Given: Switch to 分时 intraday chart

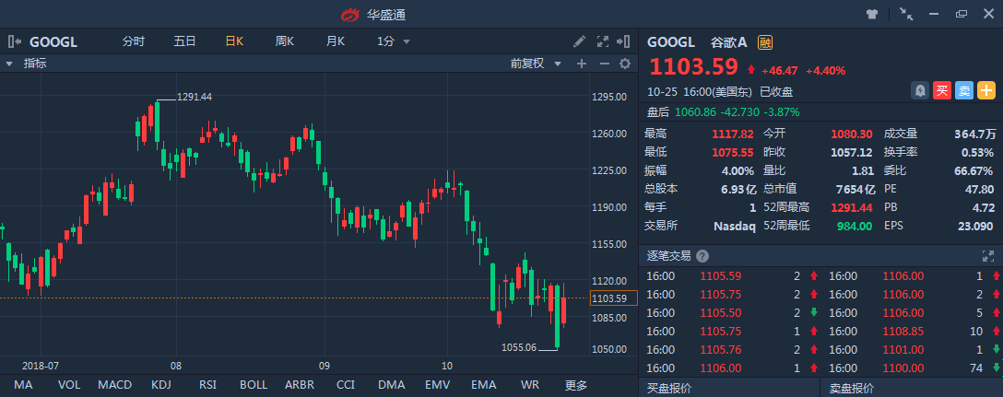Looking at the screenshot, I should (x=134, y=41).
